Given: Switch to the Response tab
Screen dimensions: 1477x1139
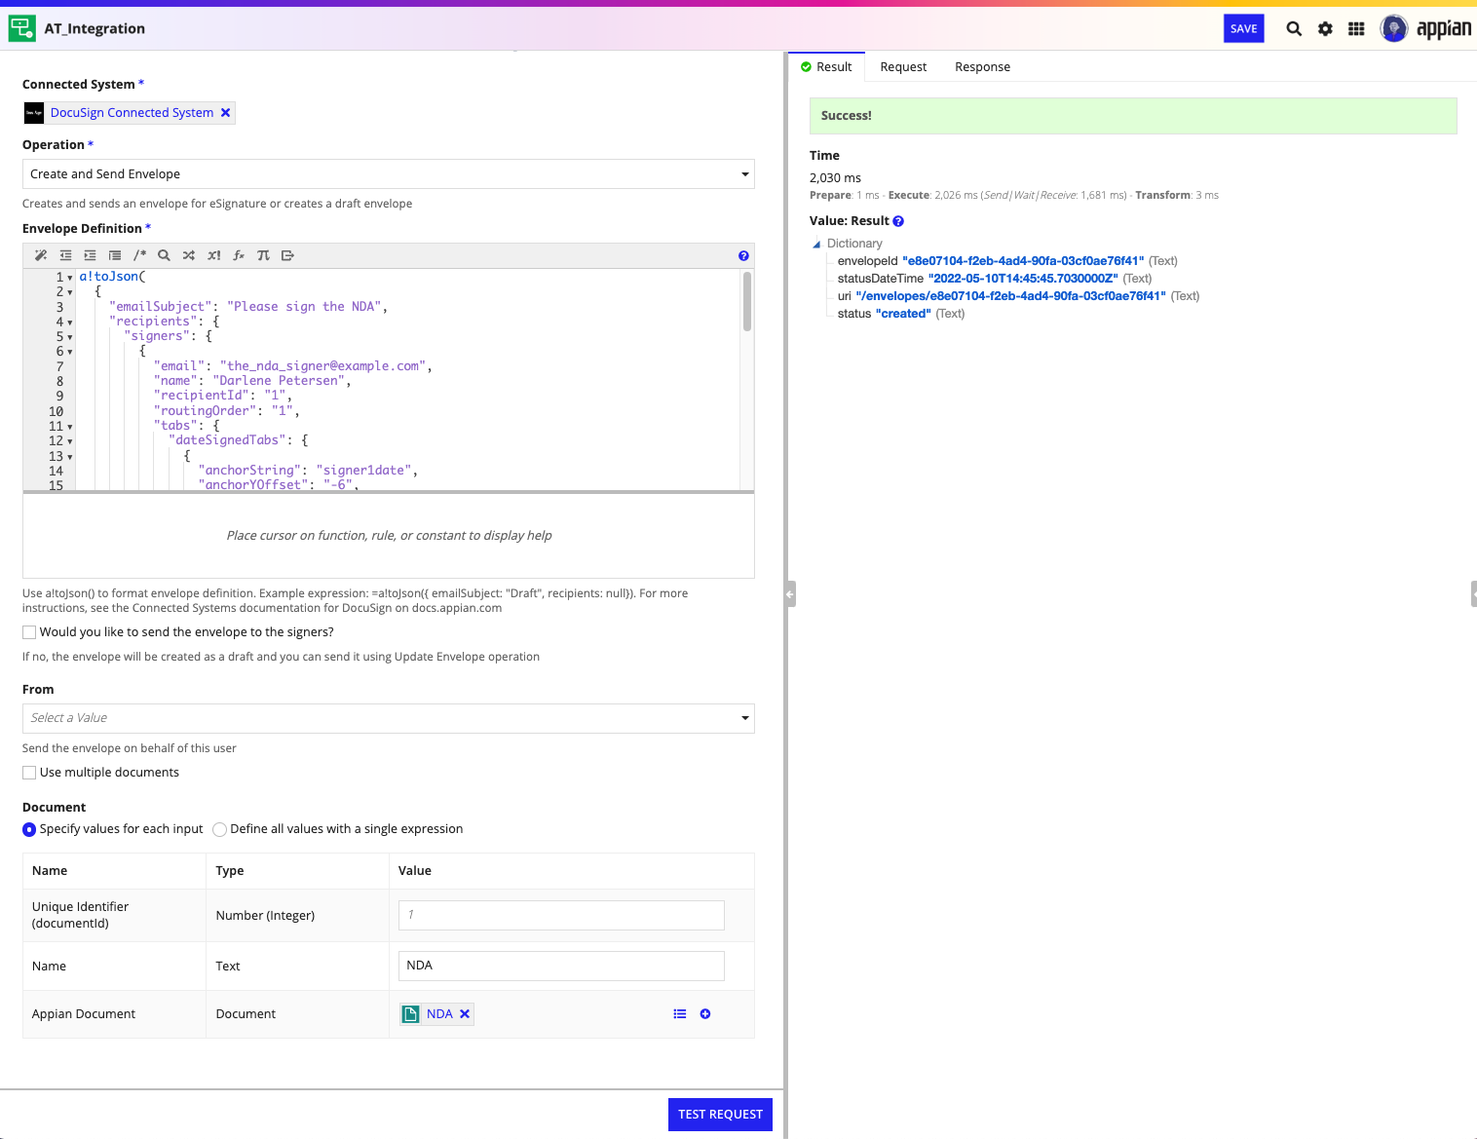Looking at the screenshot, I should pos(982,67).
